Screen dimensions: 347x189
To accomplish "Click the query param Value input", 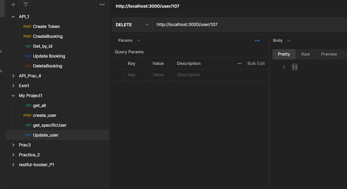I will tap(162, 75).
